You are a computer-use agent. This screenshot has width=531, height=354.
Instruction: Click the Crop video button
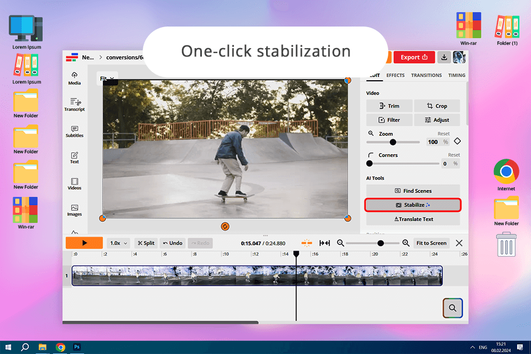click(x=437, y=106)
